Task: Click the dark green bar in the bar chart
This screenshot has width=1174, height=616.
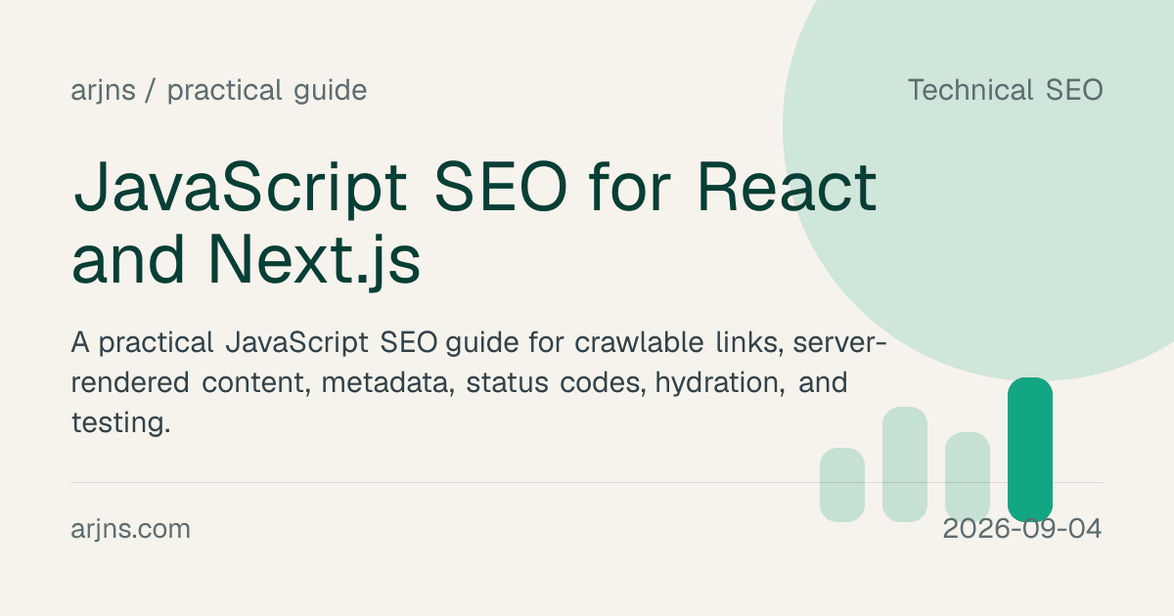Action: [x=1030, y=450]
